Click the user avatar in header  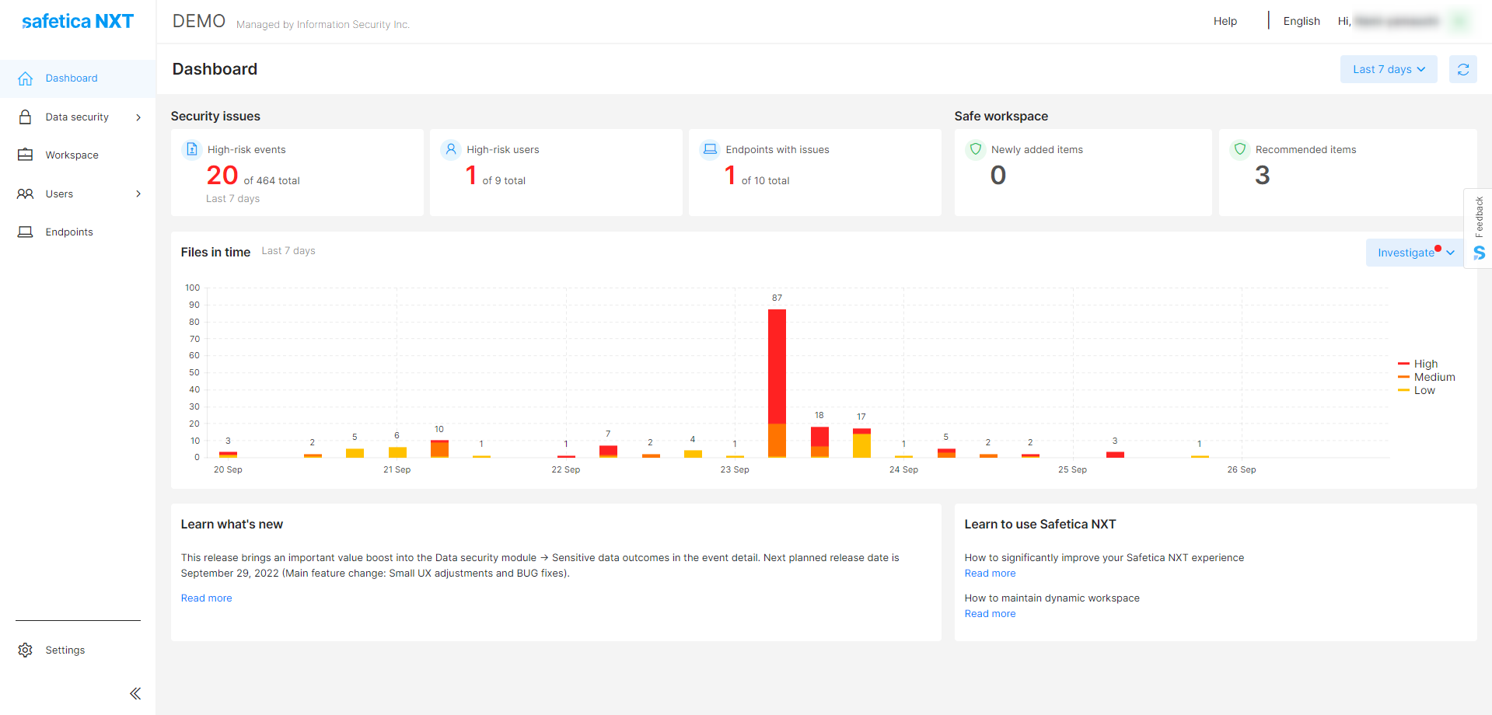(1462, 21)
